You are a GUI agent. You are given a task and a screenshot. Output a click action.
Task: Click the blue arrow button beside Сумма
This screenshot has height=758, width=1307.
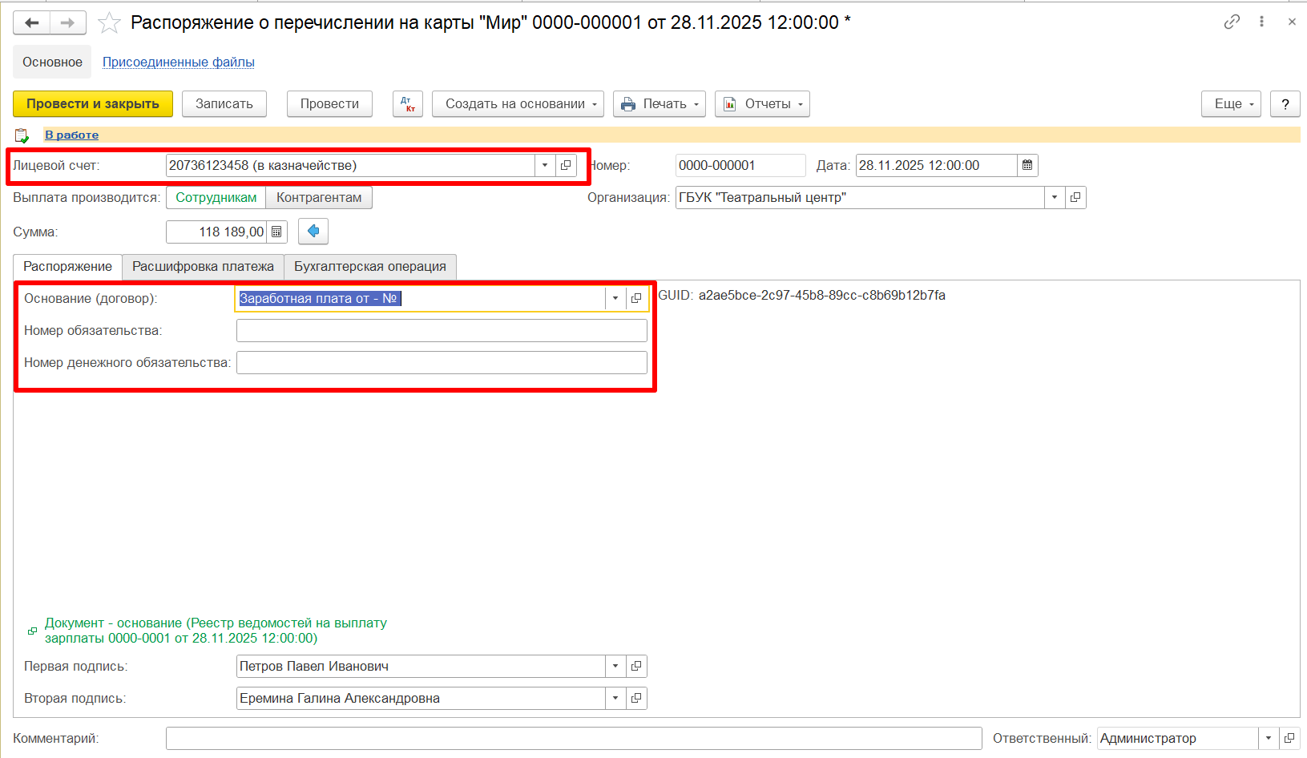click(x=313, y=232)
